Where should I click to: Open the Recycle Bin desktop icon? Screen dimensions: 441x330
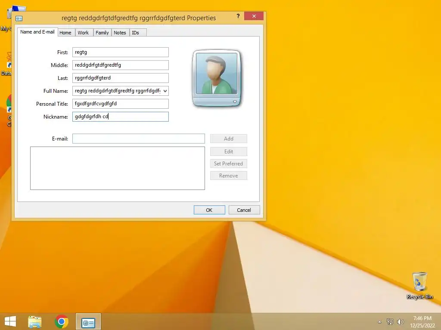click(419, 286)
